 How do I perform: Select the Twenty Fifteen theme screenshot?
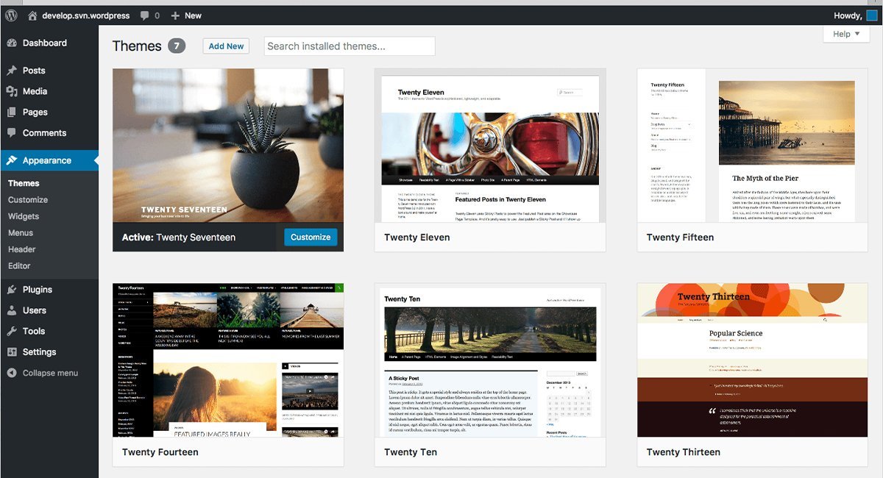pyautogui.click(x=752, y=146)
